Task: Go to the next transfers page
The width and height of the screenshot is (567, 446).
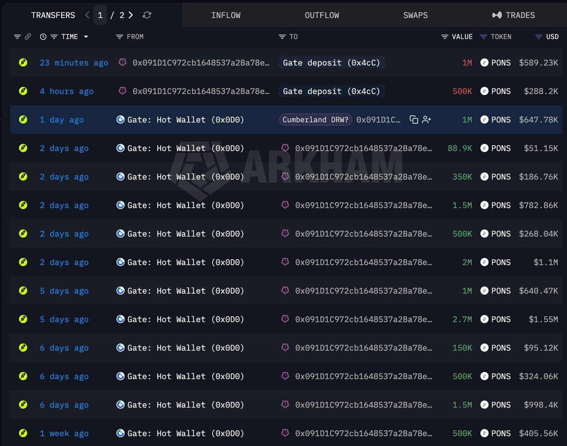Action: (131, 15)
